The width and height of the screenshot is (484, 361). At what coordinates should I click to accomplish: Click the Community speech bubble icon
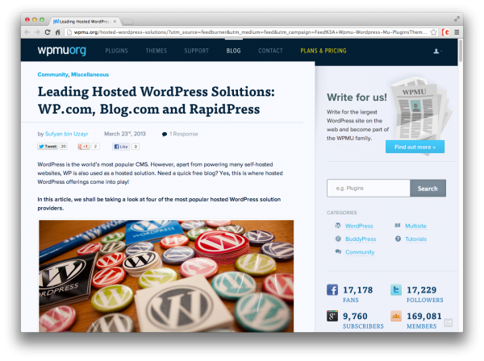[338, 251]
